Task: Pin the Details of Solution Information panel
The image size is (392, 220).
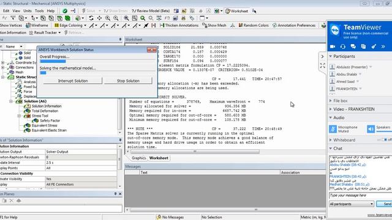Action: [120, 140]
